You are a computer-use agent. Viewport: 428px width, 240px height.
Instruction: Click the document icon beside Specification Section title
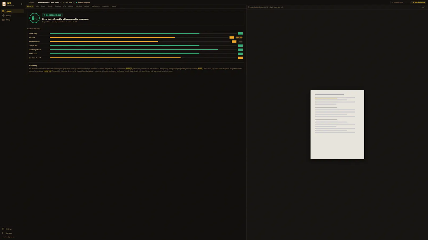[249, 7]
